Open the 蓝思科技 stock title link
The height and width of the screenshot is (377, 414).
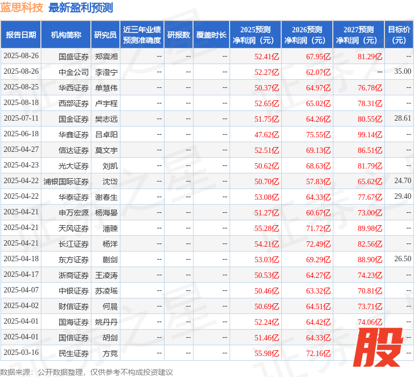pyautogui.click(x=22, y=8)
